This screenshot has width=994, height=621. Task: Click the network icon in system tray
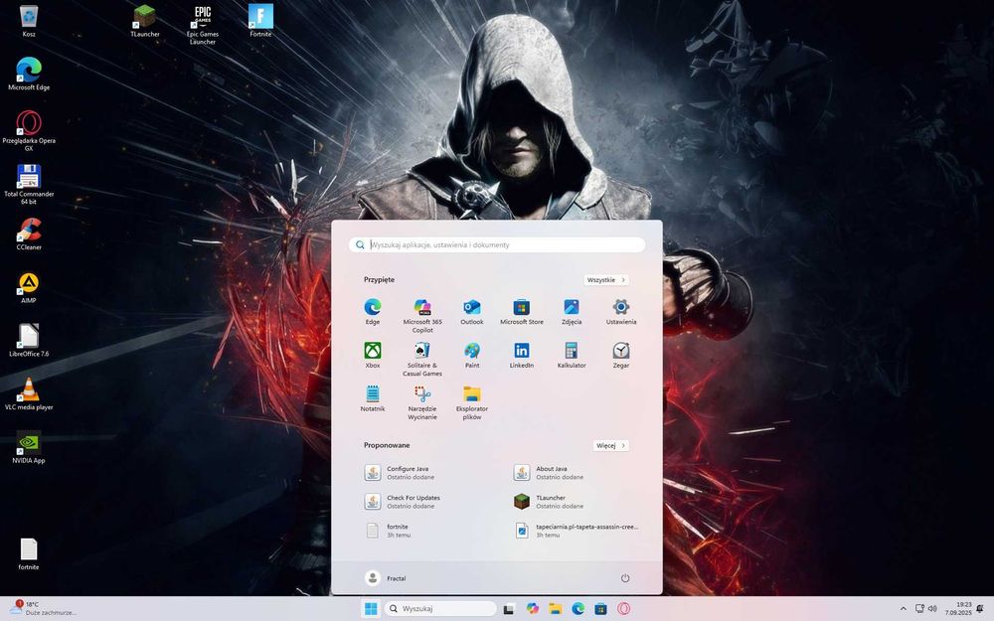919,608
